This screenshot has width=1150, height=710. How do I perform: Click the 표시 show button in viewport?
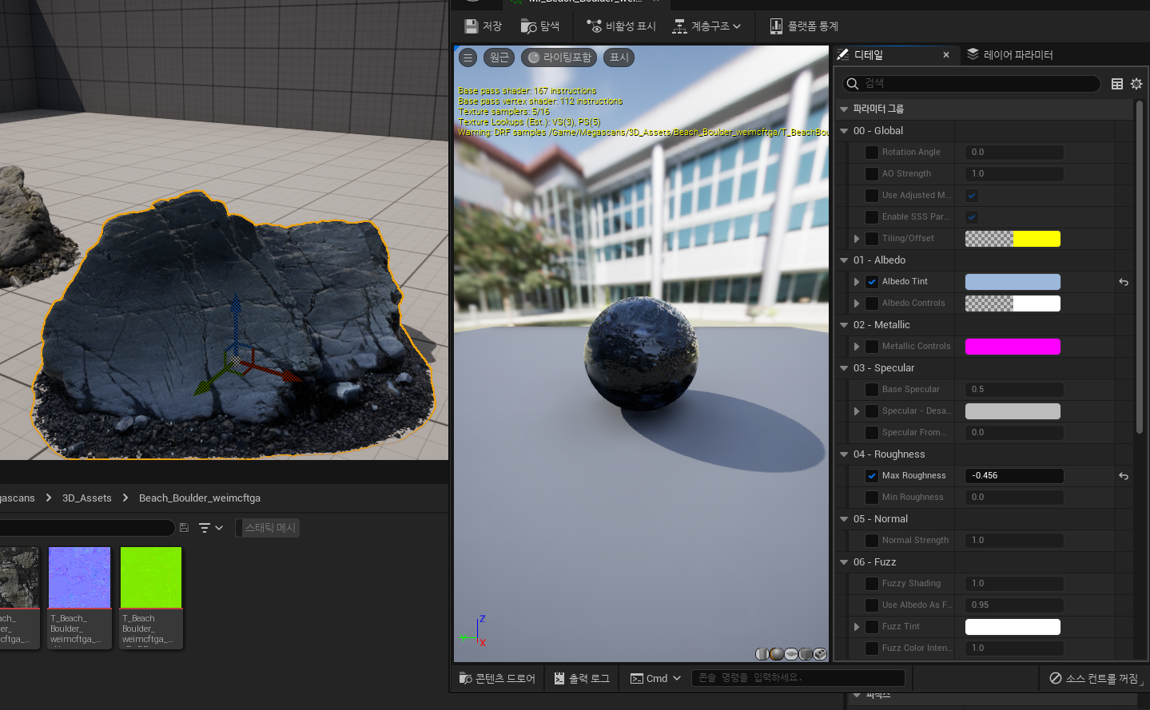click(619, 58)
